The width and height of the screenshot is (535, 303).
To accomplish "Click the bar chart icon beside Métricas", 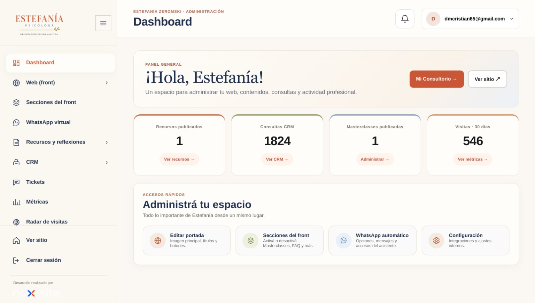I will click(16, 202).
